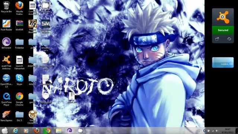Open avast! Free Antivirus desktop shortcut
Image resolution: width=238 pixels, height=134 pixels.
click(x=6, y=63)
